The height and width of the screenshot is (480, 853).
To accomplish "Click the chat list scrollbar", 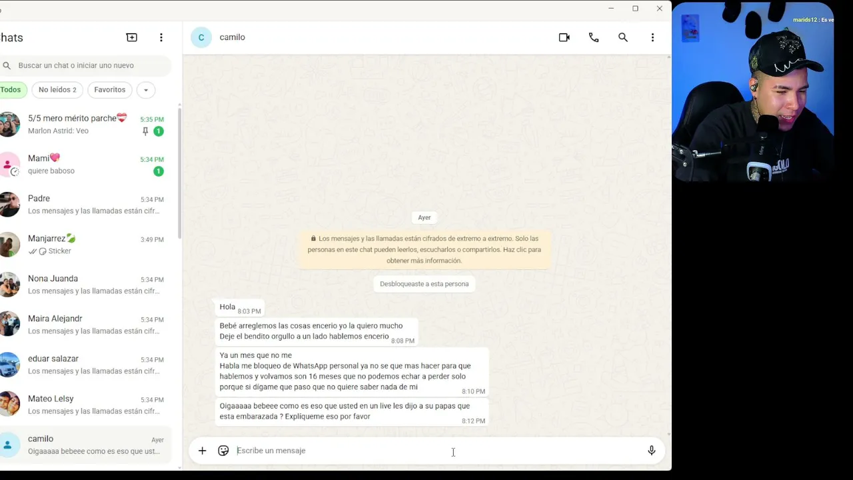I will [179, 172].
